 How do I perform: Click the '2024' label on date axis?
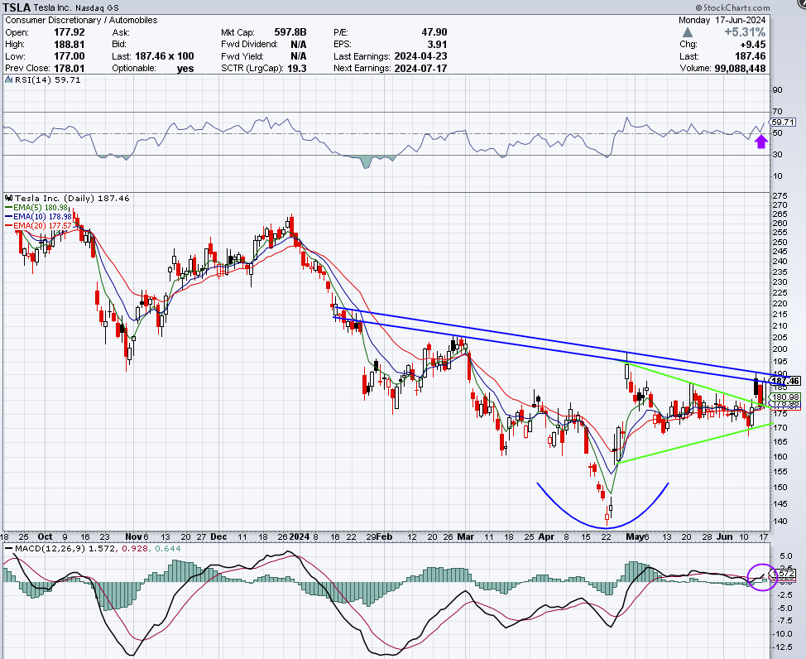300,536
